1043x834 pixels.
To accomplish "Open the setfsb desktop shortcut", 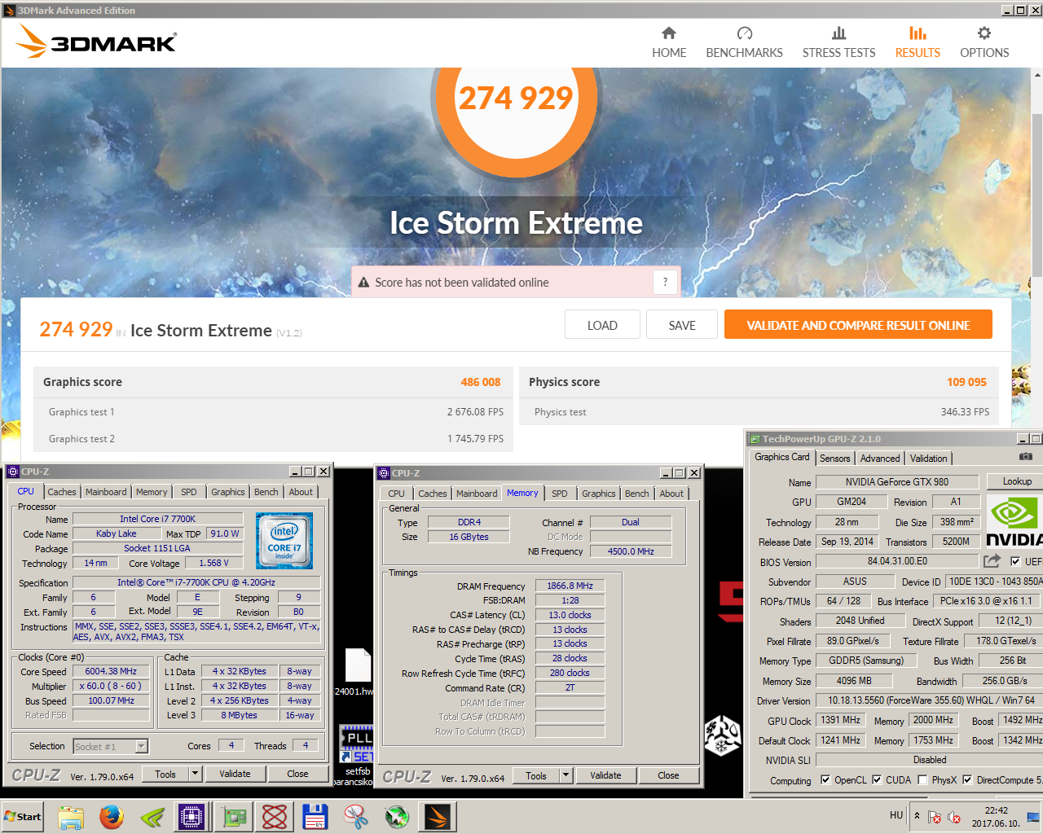I will (357, 749).
